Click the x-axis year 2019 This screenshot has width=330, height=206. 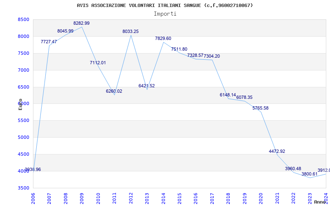coord(245,199)
